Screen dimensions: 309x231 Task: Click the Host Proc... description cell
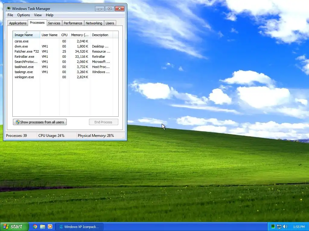point(101,67)
